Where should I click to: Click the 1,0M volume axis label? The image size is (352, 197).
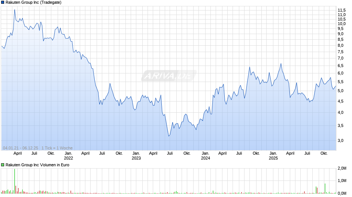click(x=342, y=181)
